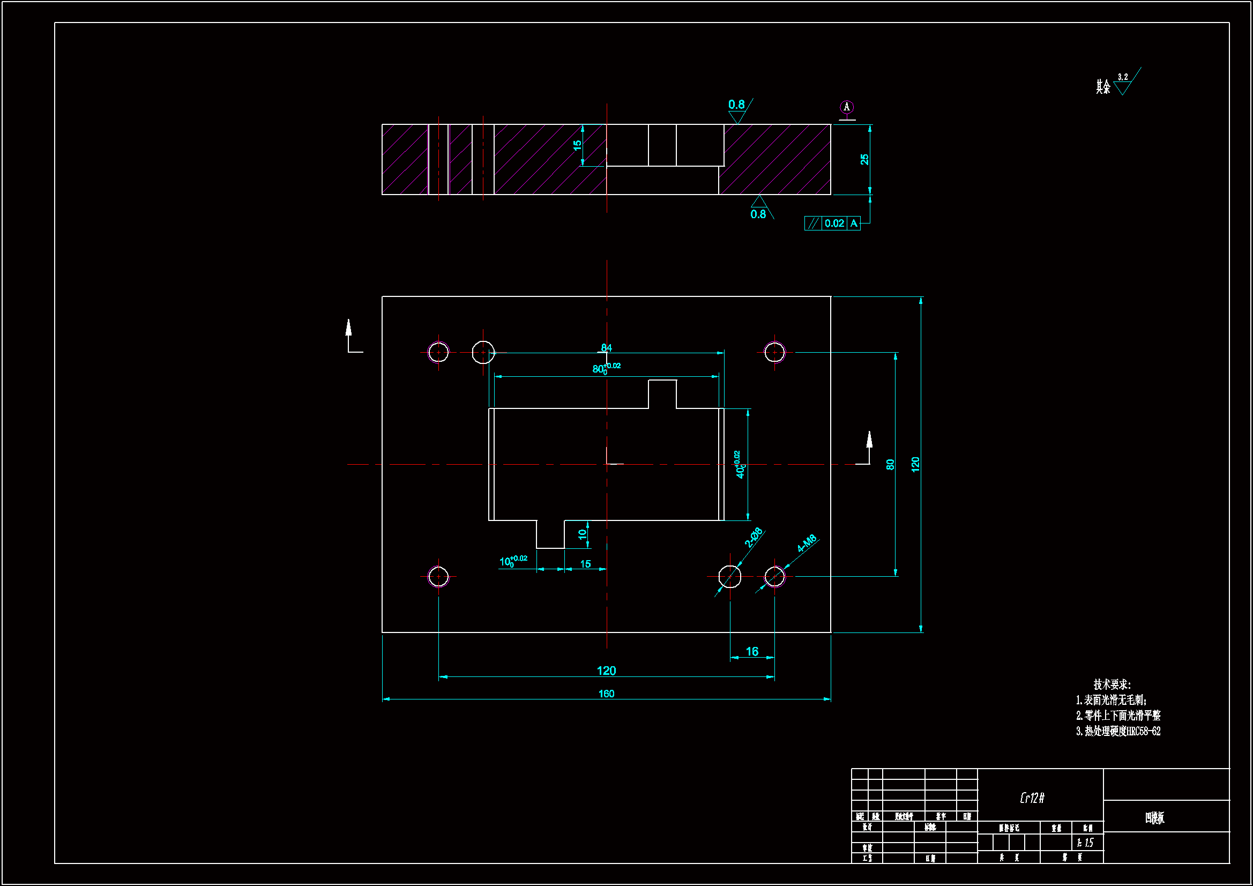Select the top-left threaded hole circle
This screenshot has width=1253, height=886.
438,353
